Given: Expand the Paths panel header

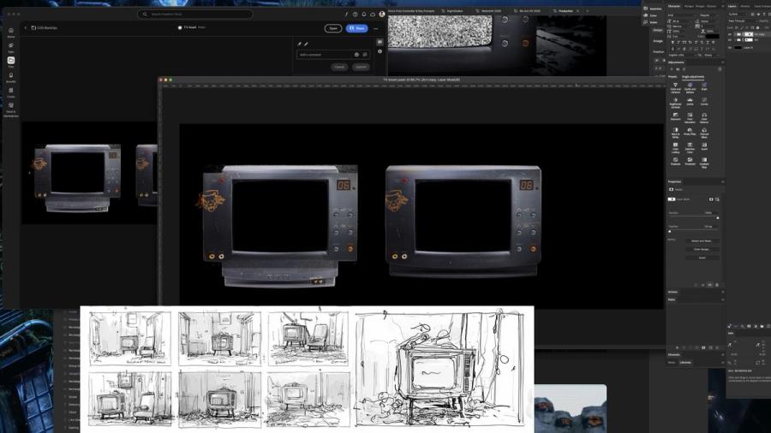Looking at the screenshot, I should coord(672,299).
